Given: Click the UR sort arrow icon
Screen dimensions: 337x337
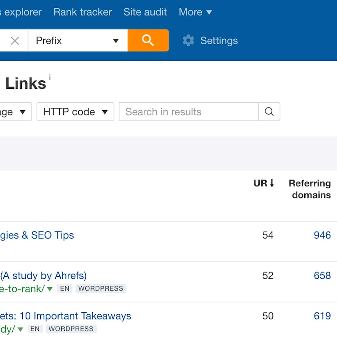Looking at the screenshot, I should coord(272,183).
